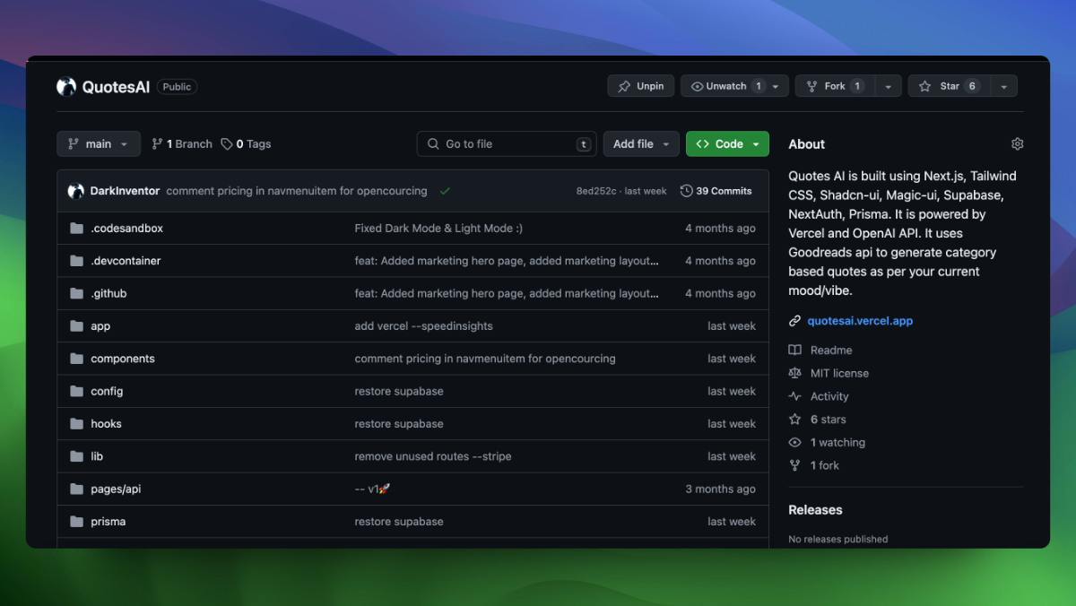1076x606 pixels.
Task: Open the green Code dropdown
Action: click(727, 144)
